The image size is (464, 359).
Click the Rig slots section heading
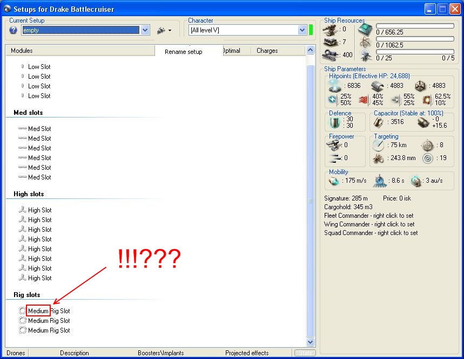click(x=27, y=295)
